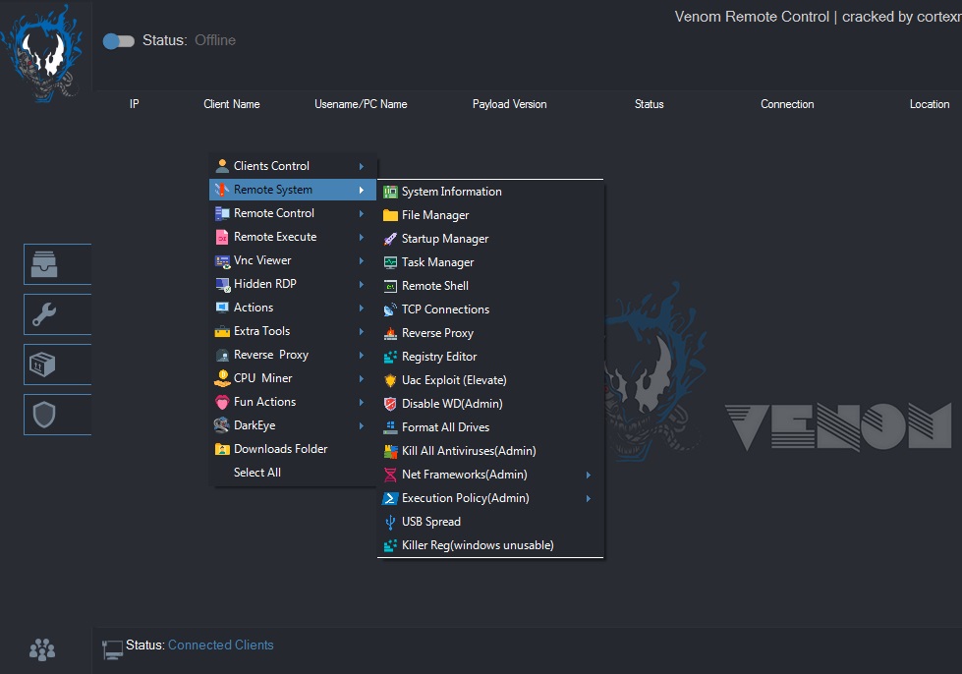Open the package box sidebar icon
Image resolution: width=962 pixels, height=674 pixels.
click(x=43, y=365)
